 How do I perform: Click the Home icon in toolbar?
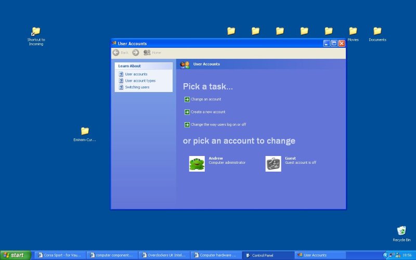coord(147,53)
